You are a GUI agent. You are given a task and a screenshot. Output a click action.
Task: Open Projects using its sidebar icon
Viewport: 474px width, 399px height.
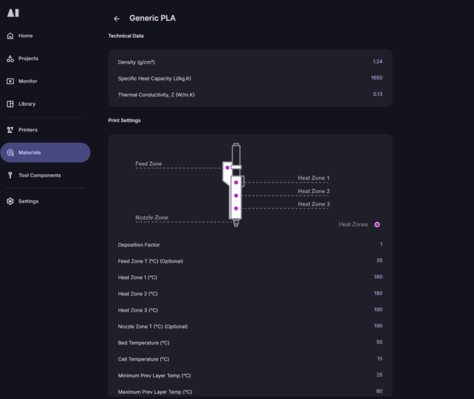(x=10, y=58)
